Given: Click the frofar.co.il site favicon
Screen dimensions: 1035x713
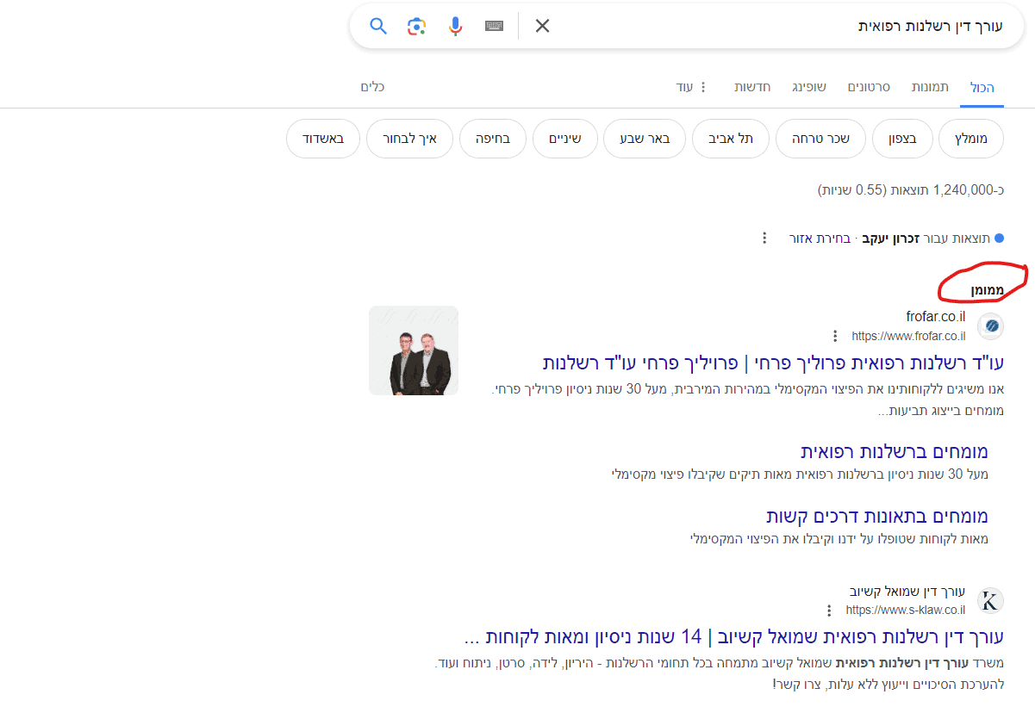Looking at the screenshot, I should pyautogui.click(x=991, y=325).
